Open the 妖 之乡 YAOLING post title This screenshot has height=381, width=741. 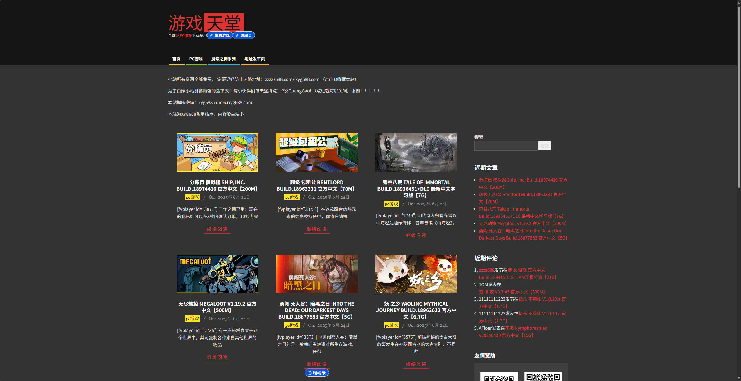point(416,310)
